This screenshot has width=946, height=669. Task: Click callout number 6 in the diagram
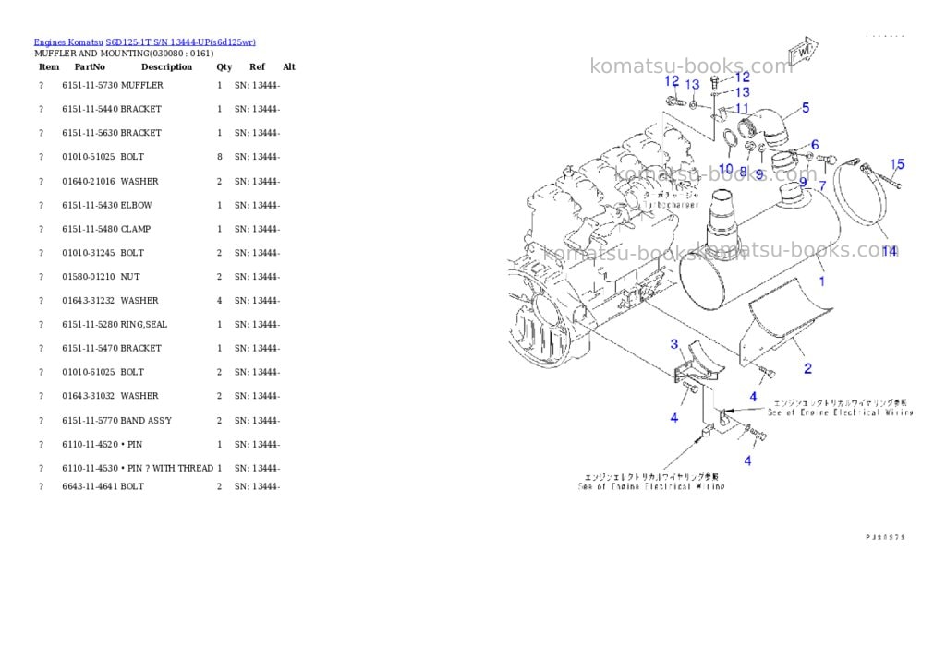tap(815, 145)
